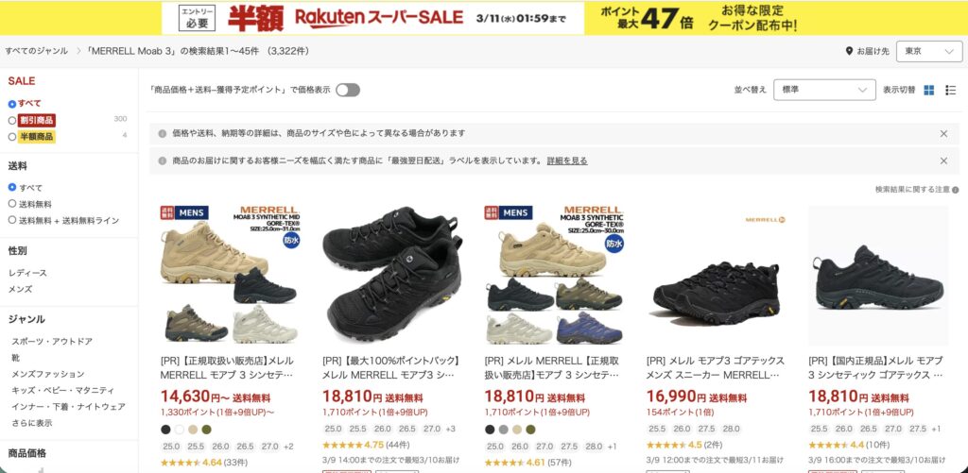Open the 詳細を見る link

point(567,160)
